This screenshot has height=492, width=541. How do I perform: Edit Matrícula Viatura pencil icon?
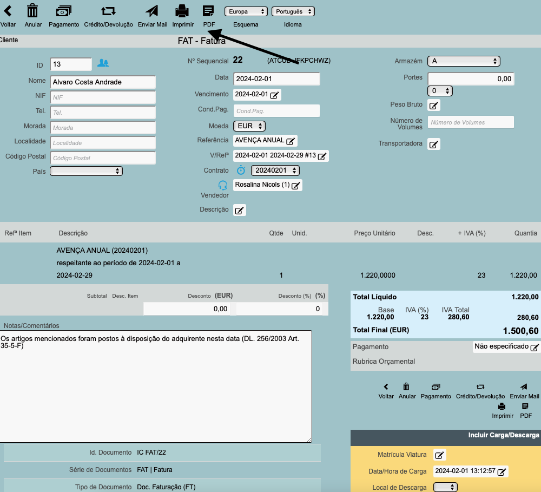(439, 455)
